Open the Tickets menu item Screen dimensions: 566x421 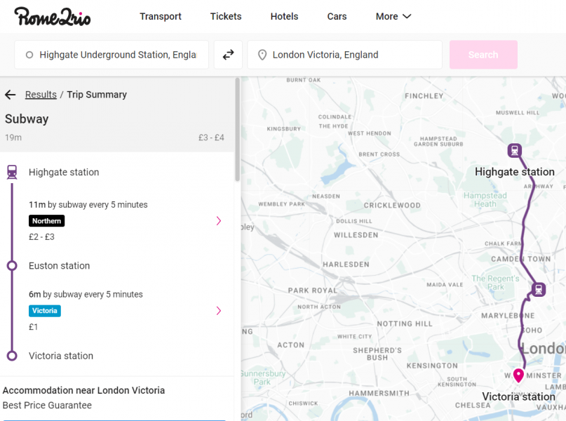point(226,17)
